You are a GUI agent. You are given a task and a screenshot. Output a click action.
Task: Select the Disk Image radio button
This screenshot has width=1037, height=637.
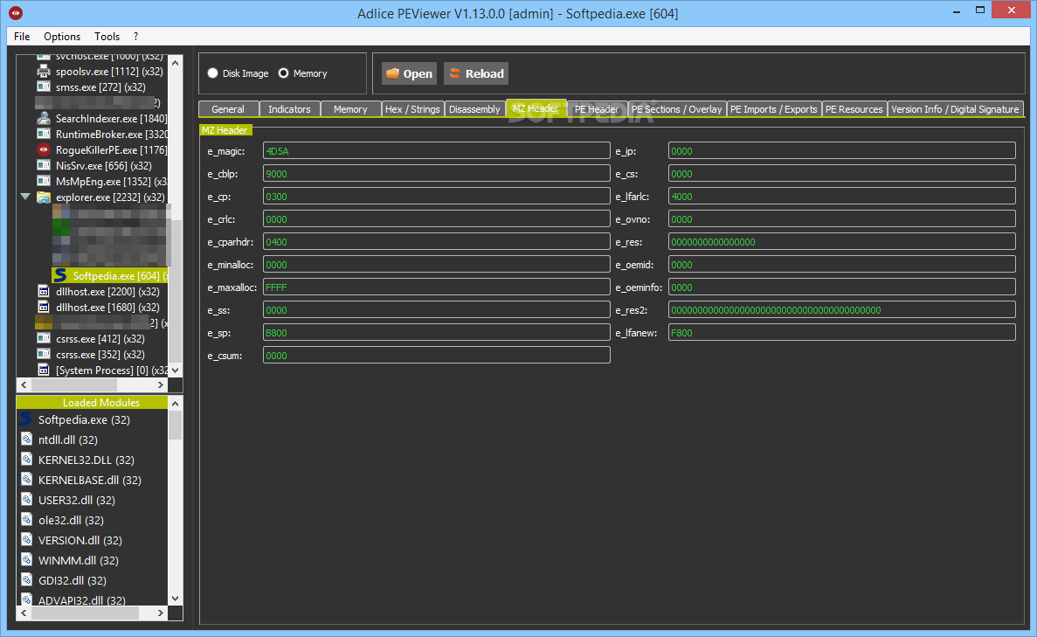212,73
